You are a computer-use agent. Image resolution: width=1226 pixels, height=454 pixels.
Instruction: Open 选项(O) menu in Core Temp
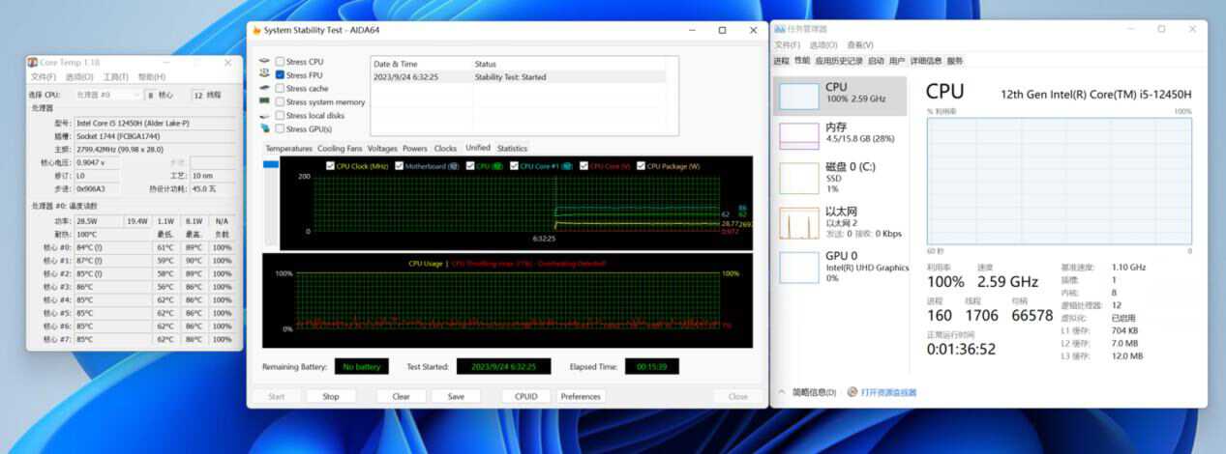click(x=79, y=77)
